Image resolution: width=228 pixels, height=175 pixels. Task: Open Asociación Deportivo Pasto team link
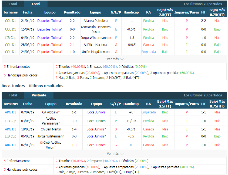click(x=96, y=29)
